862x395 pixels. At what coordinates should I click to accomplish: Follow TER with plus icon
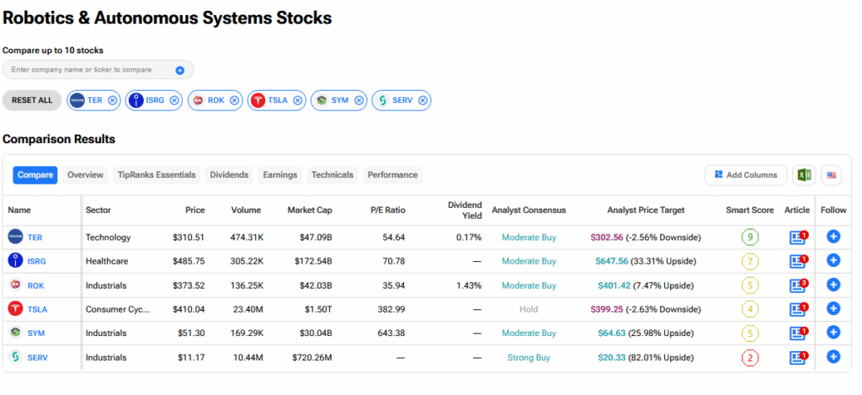(833, 238)
